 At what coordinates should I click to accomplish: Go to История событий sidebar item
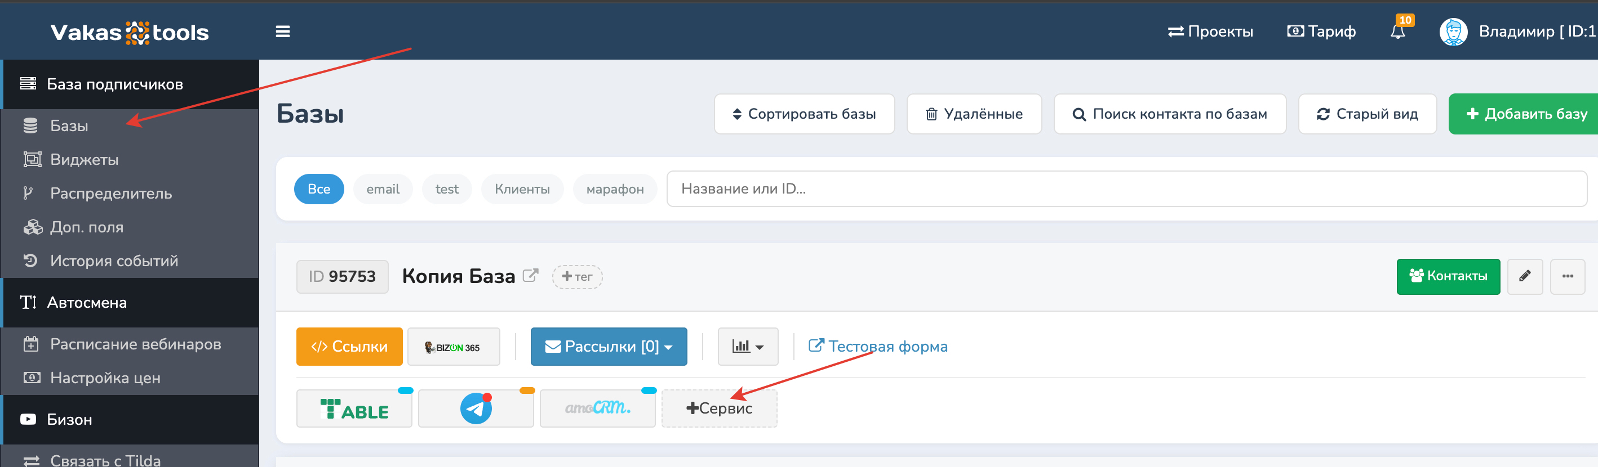point(114,262)
